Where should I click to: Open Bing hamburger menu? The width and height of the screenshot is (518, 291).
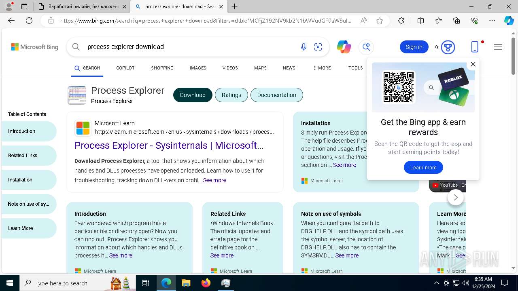coord(498,47)
